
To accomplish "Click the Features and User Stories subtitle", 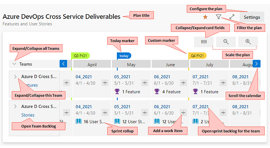I will click(27, 24).
